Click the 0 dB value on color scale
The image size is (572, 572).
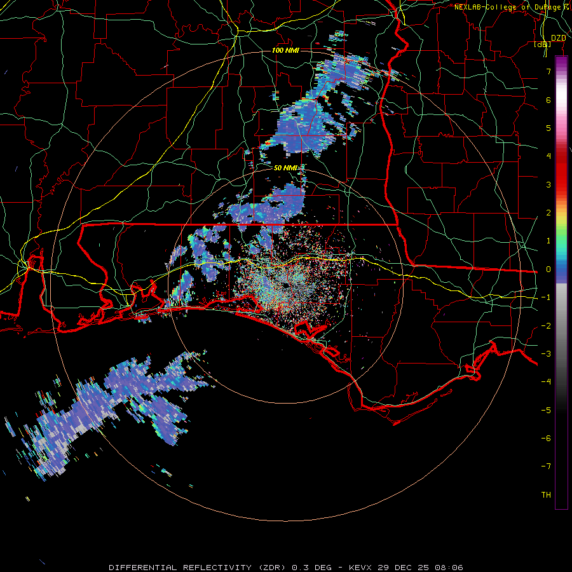(x=548, y=269)
